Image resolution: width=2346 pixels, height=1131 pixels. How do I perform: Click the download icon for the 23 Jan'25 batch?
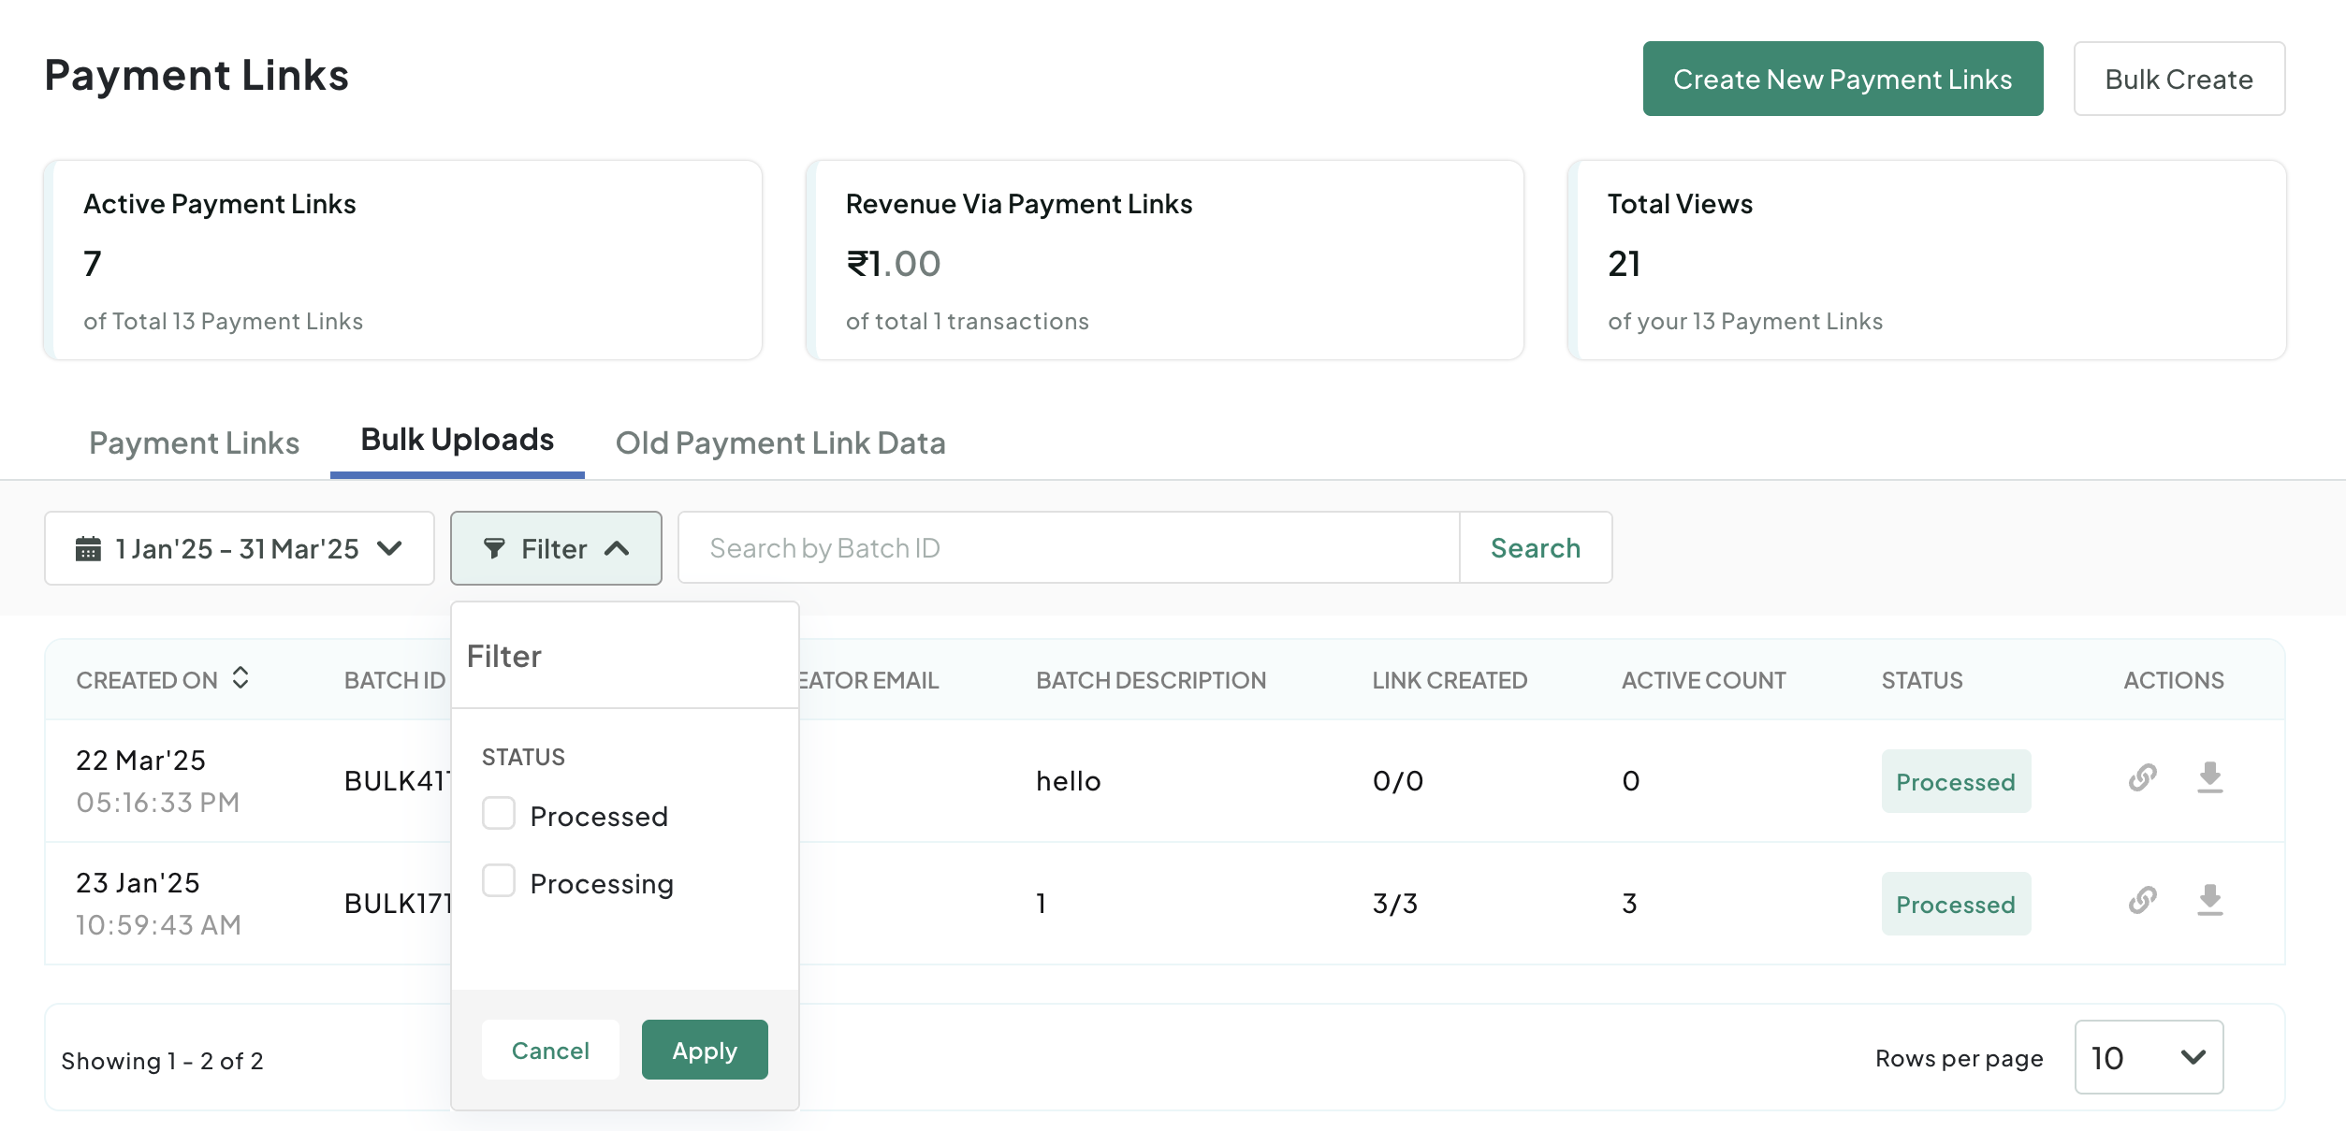tap(2209, 901)
